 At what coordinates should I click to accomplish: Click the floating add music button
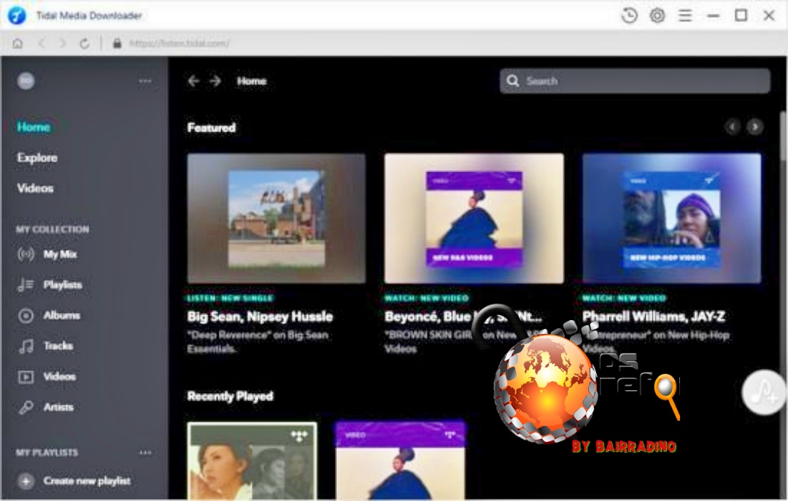pos(764,392)
